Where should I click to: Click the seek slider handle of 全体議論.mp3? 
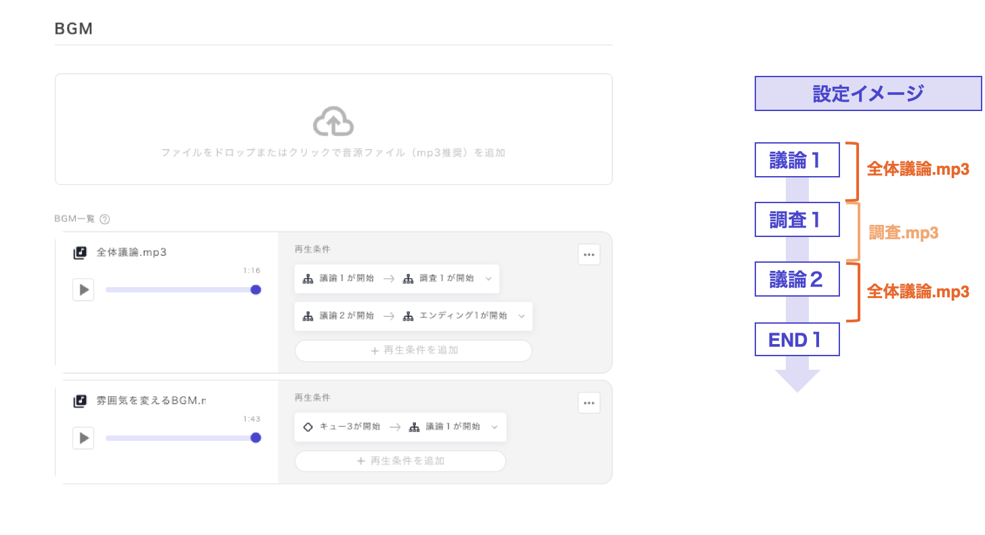255,290
